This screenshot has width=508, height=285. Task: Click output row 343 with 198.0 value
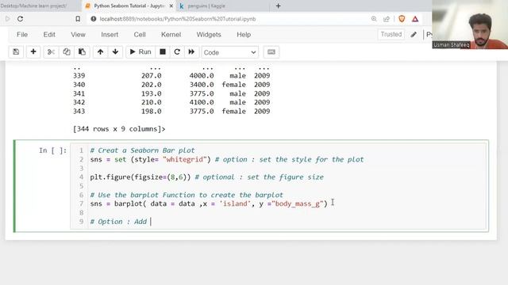tap(171, 111)
